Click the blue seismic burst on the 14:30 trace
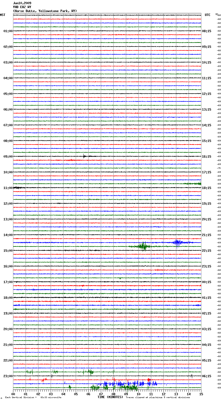Image resolution: width=222 pixels, height=401 pixels. pos(178,243)
